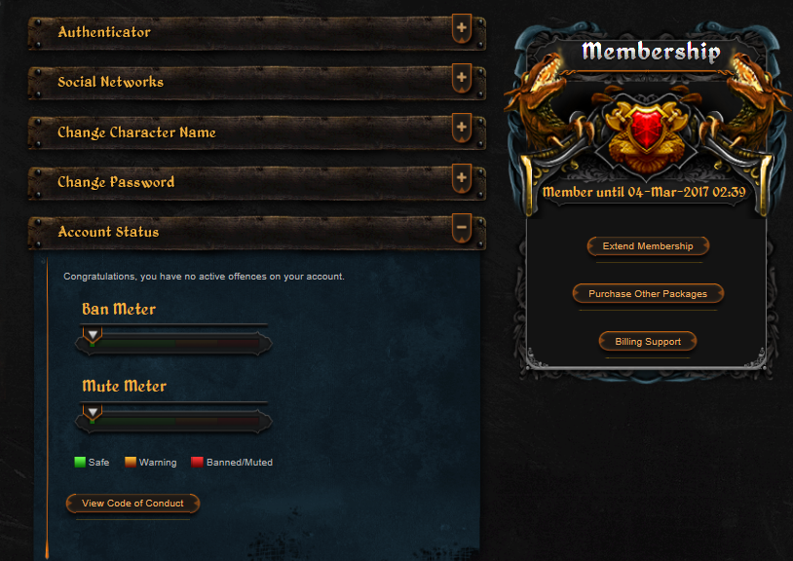Click the Extend Membership button
This screenshot has width=793, height=561.
(x=648, y=246)
